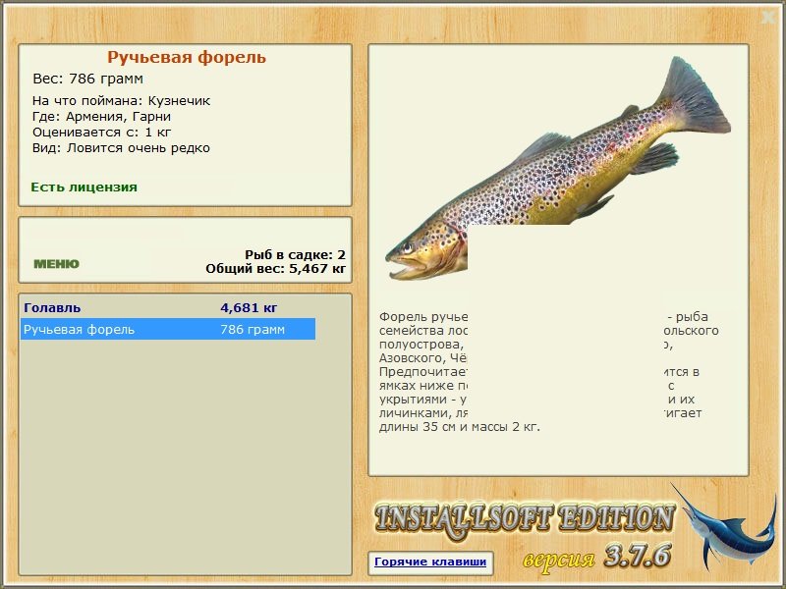The height and width of the screenshot is (589, 786).
Task: Select the Голавль row in fish list
Action: pyautogui.click(x=168, y=307)
